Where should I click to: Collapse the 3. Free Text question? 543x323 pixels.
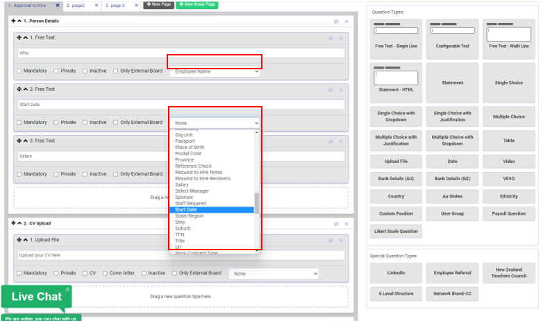25,141
